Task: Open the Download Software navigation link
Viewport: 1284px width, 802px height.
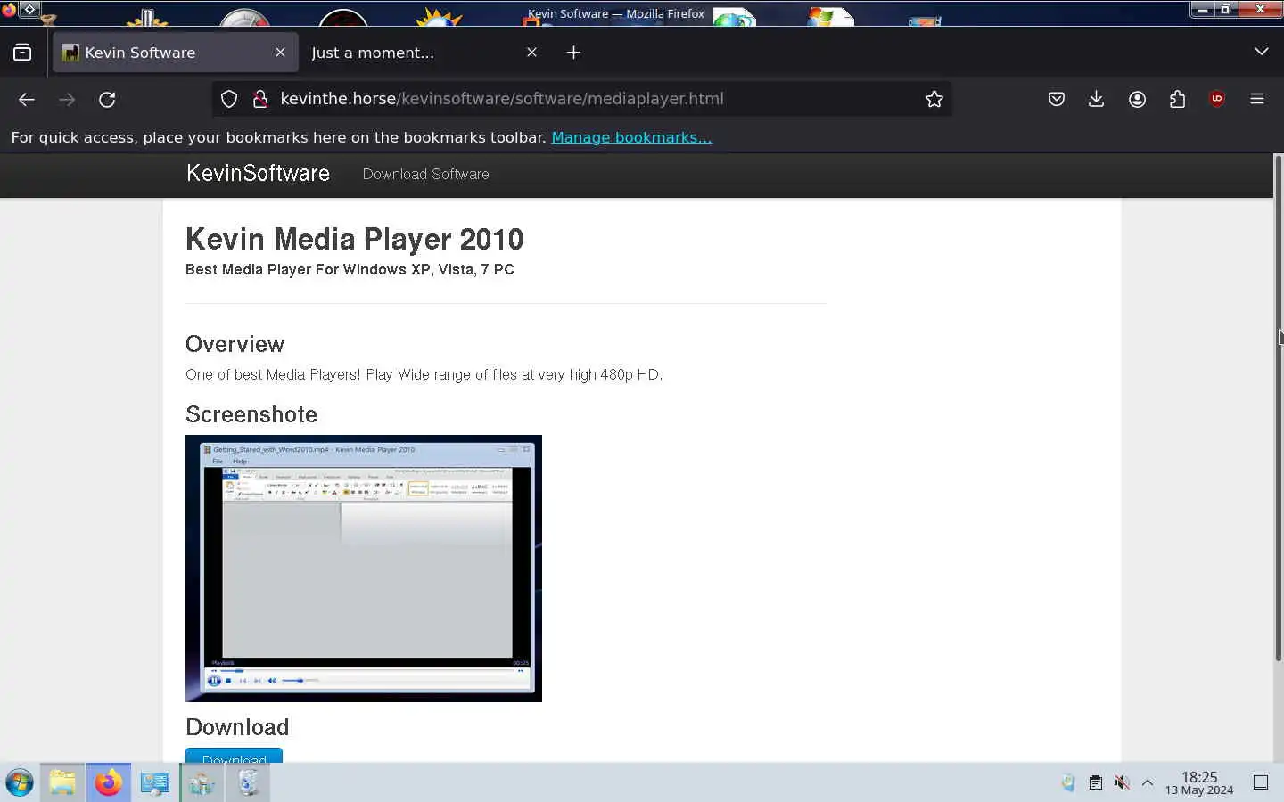Action: tap(425, 174)
